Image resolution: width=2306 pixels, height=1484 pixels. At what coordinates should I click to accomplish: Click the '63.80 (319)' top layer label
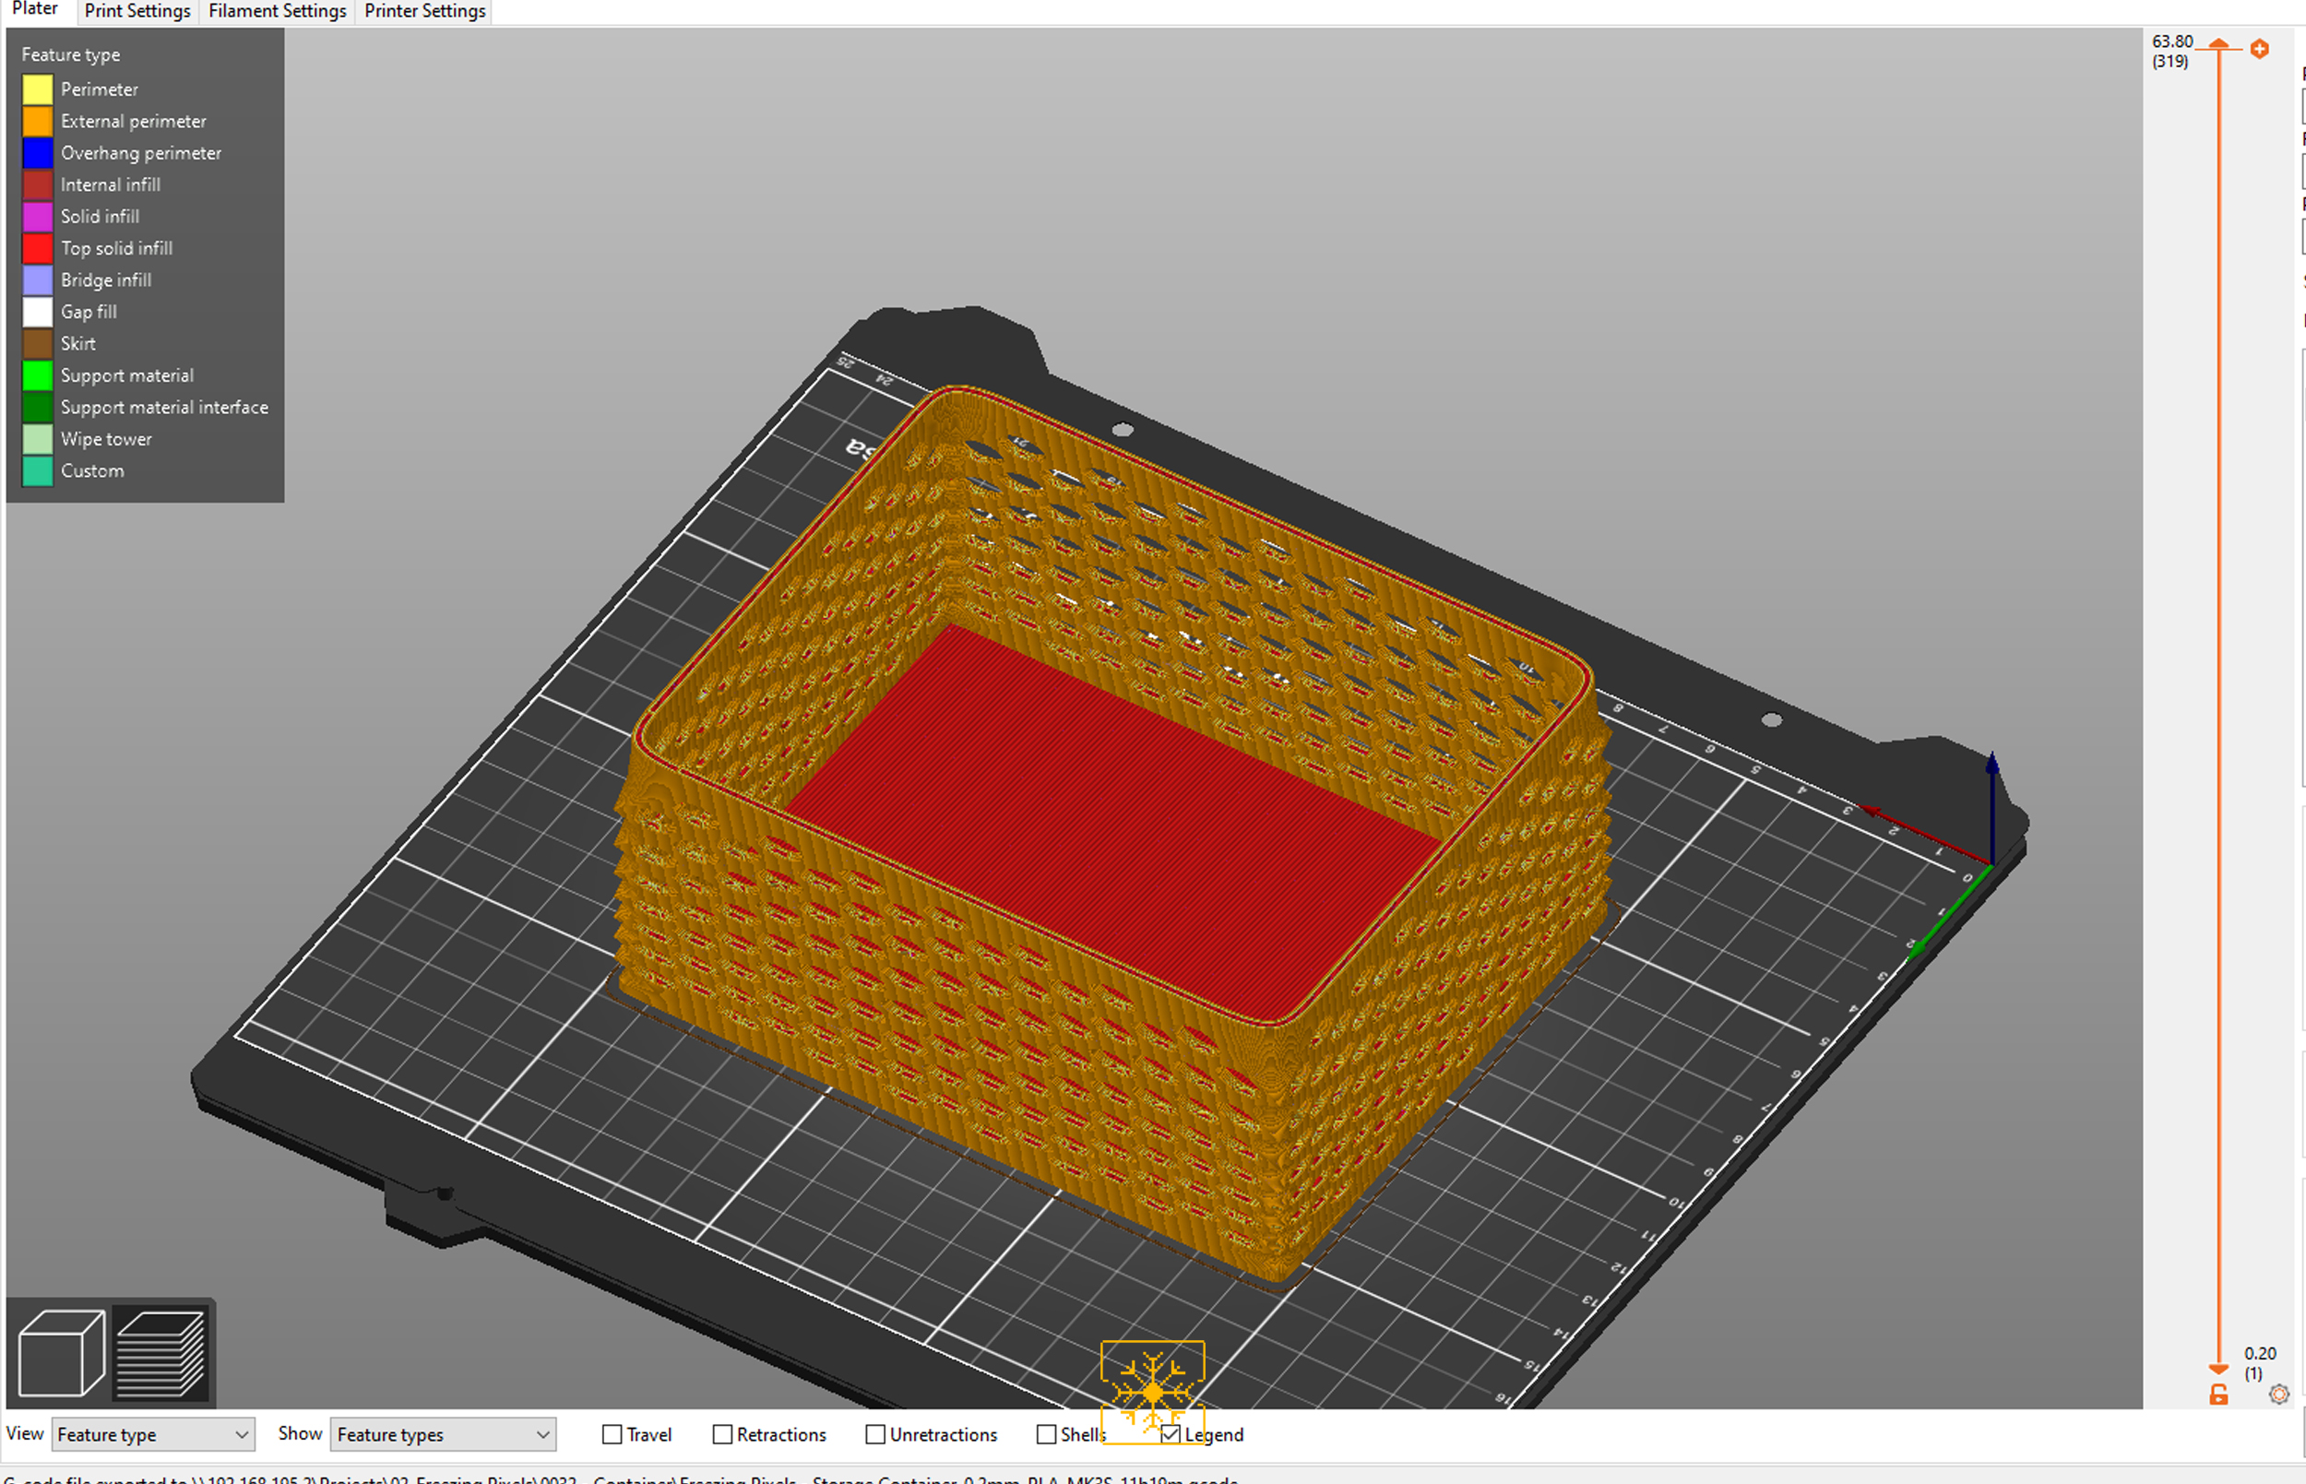click(2171, 51)
